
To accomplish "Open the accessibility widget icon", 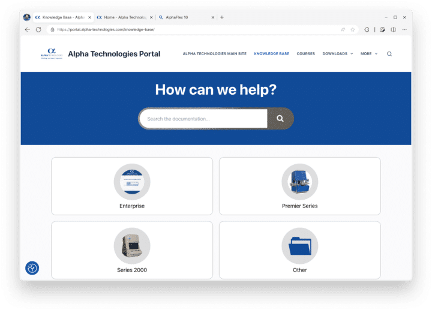I will click(x=32, y=268).
